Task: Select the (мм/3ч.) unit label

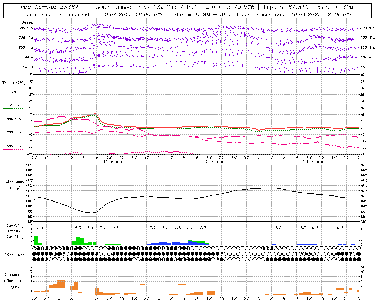Action: pos(15,225)
